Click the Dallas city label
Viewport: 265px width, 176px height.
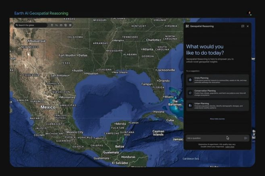coord(82,55)
